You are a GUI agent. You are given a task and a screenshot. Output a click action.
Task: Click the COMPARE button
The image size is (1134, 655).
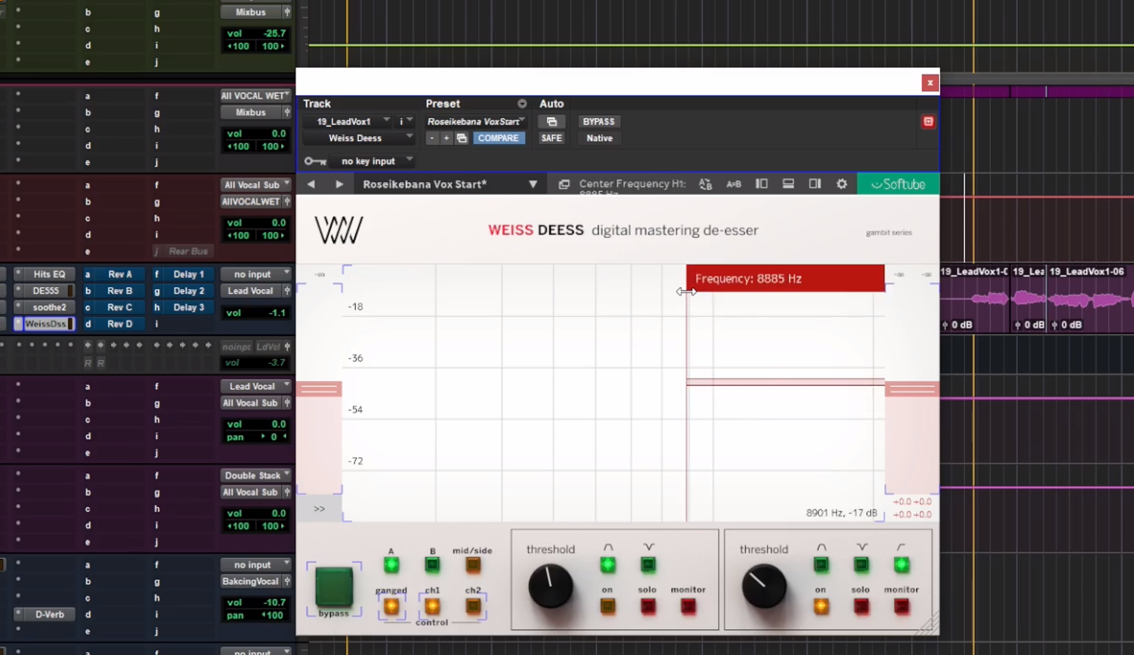498,138
